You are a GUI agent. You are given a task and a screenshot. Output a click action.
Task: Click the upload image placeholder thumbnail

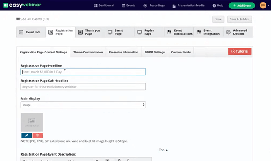click(x=32, y=122)
